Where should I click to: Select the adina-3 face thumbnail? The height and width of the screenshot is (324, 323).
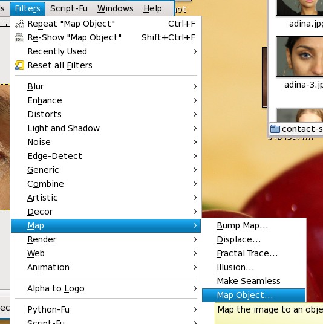point(299,56)
